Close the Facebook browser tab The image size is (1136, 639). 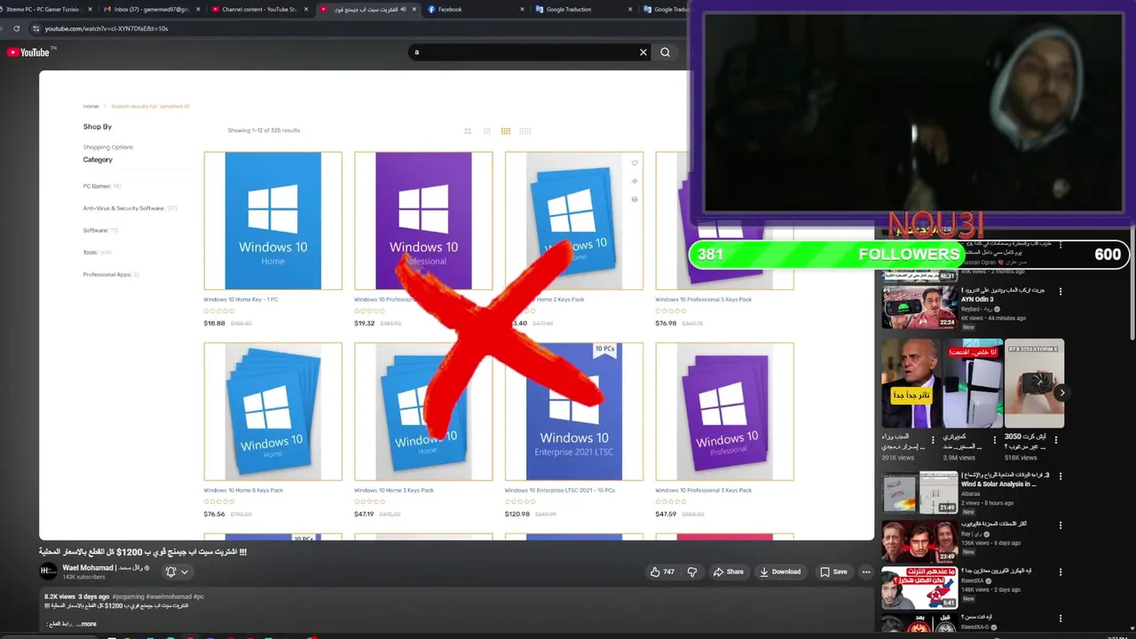click(x=522, y=9)
